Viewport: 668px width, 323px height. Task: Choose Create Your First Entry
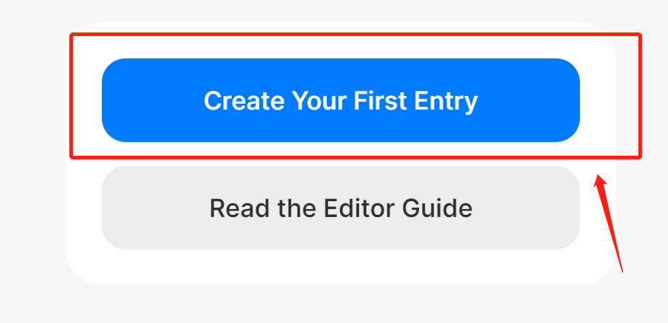340,100
